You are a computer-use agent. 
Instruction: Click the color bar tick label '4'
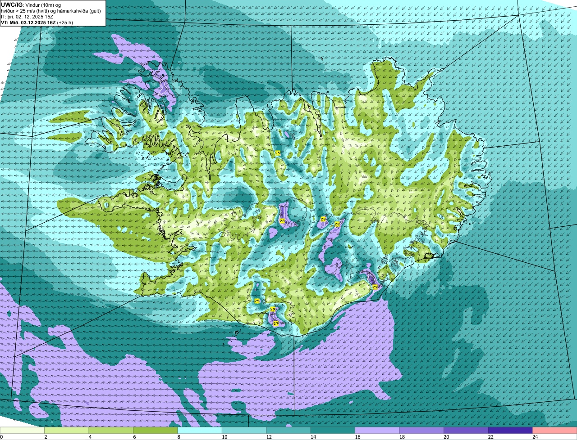tap(90, 437)
